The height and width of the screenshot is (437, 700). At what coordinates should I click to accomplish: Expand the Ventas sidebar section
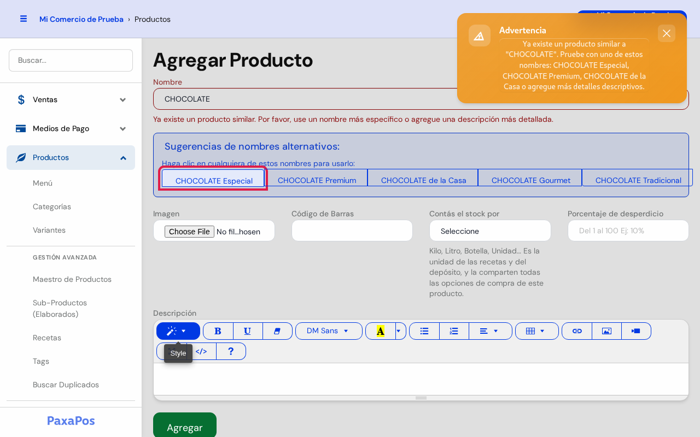pos(71,99)
